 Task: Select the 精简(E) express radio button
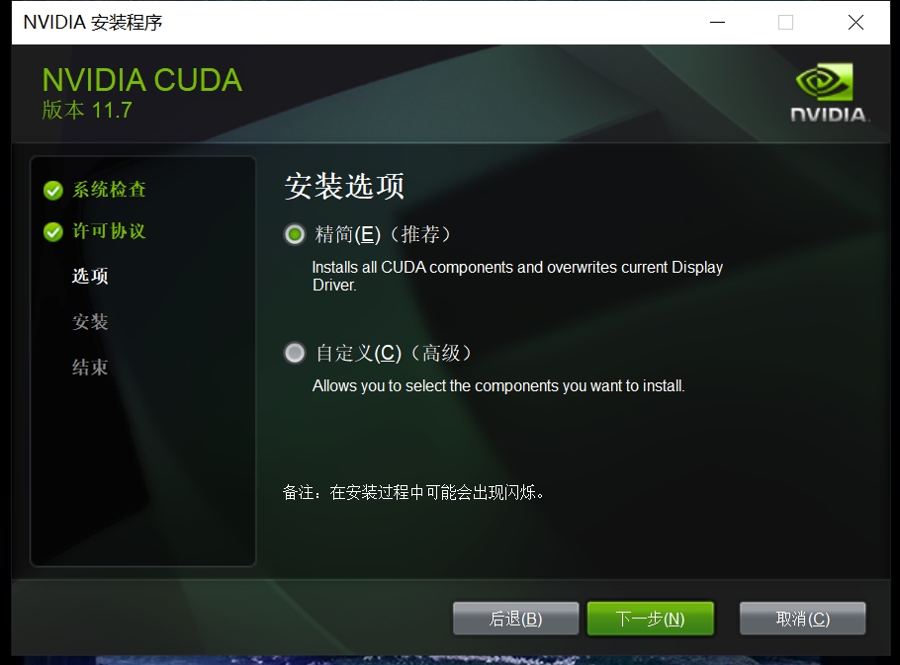[x=295, y=234]
